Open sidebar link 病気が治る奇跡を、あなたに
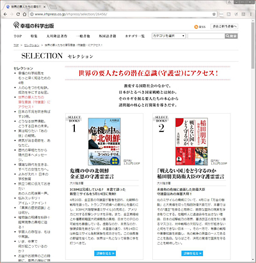This screenshot has height=263, width=256. (x=35, y=143)
